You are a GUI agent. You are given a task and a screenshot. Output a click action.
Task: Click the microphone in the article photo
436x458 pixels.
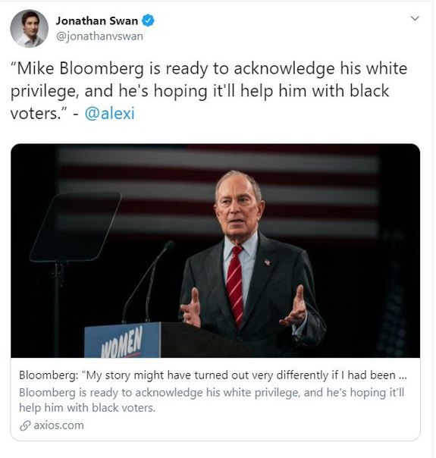[149, 281]
